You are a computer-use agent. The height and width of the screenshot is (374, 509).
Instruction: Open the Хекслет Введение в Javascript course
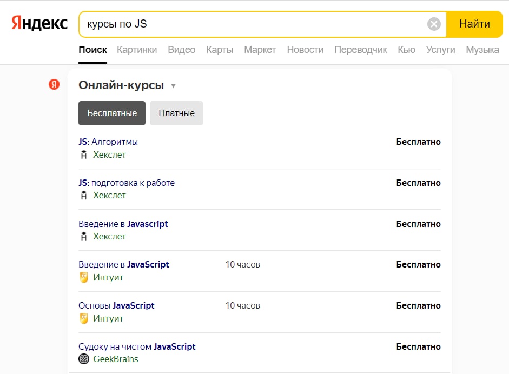tap(123, 224)
